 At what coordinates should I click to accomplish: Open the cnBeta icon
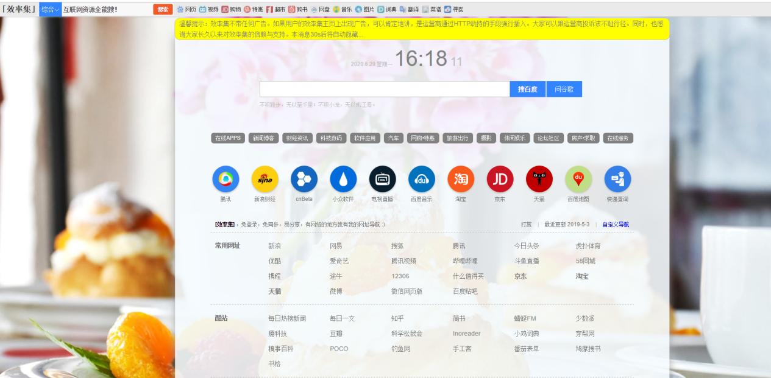pos(303,180)
